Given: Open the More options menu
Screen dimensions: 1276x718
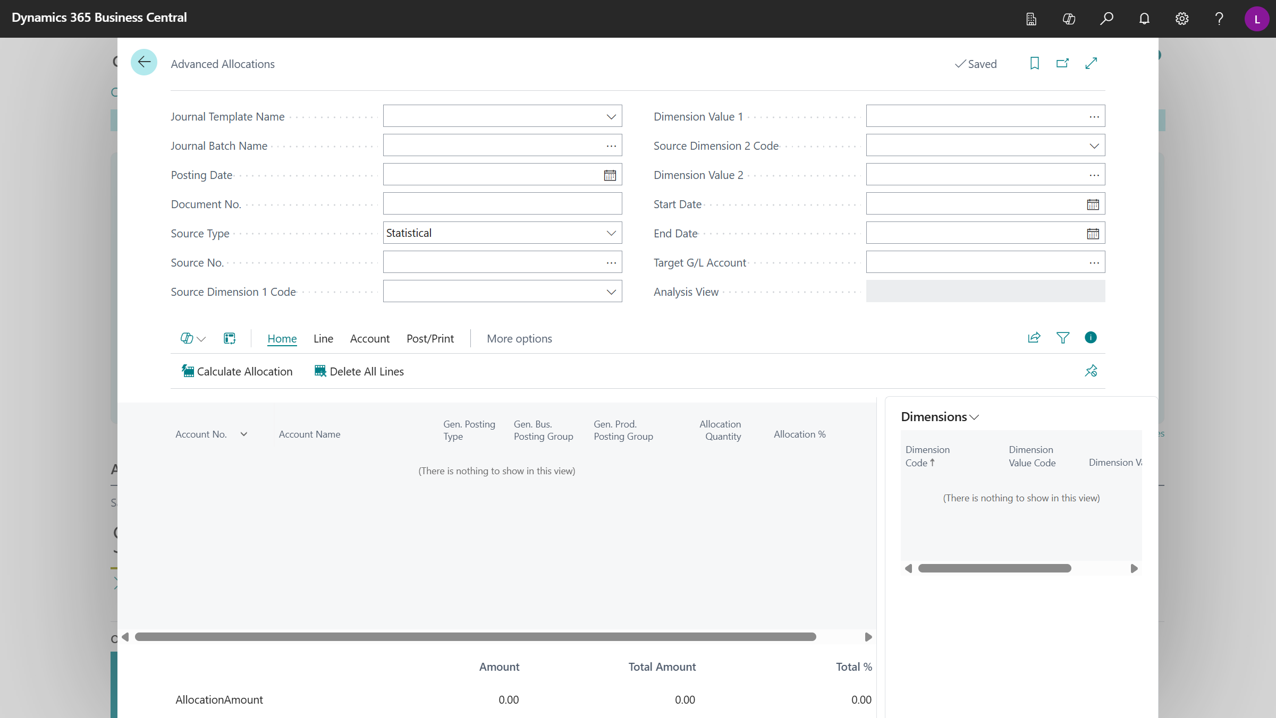Looking at the screenshot, I should (519, 338).
